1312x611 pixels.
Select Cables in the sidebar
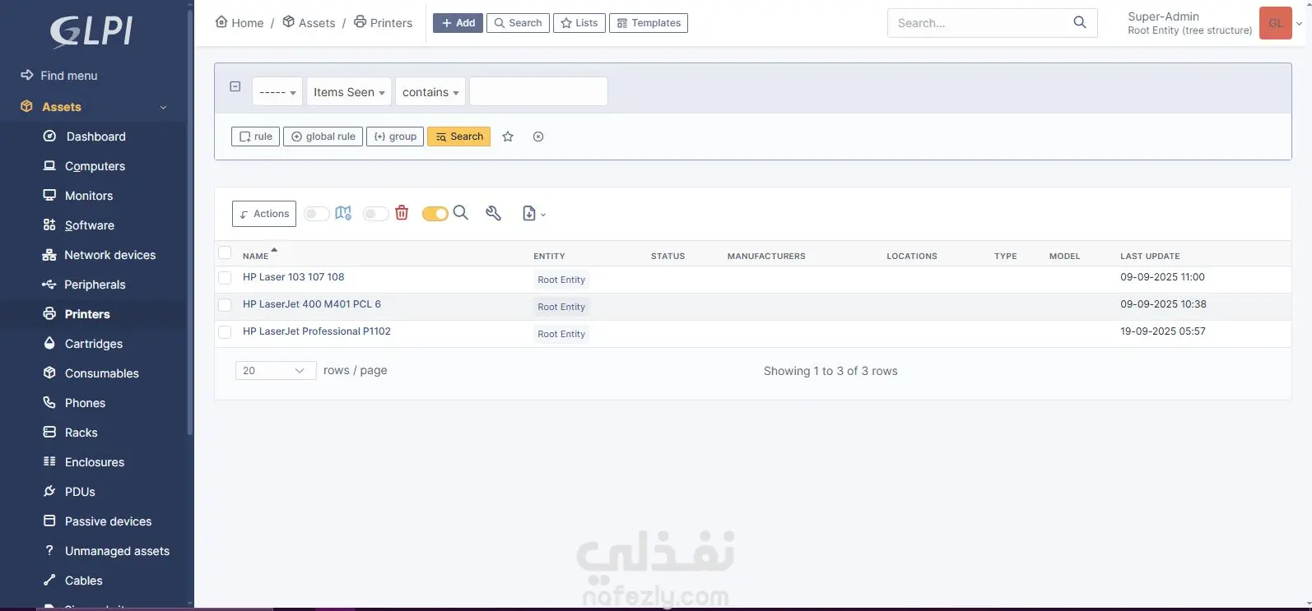click(x=84, y=581)
